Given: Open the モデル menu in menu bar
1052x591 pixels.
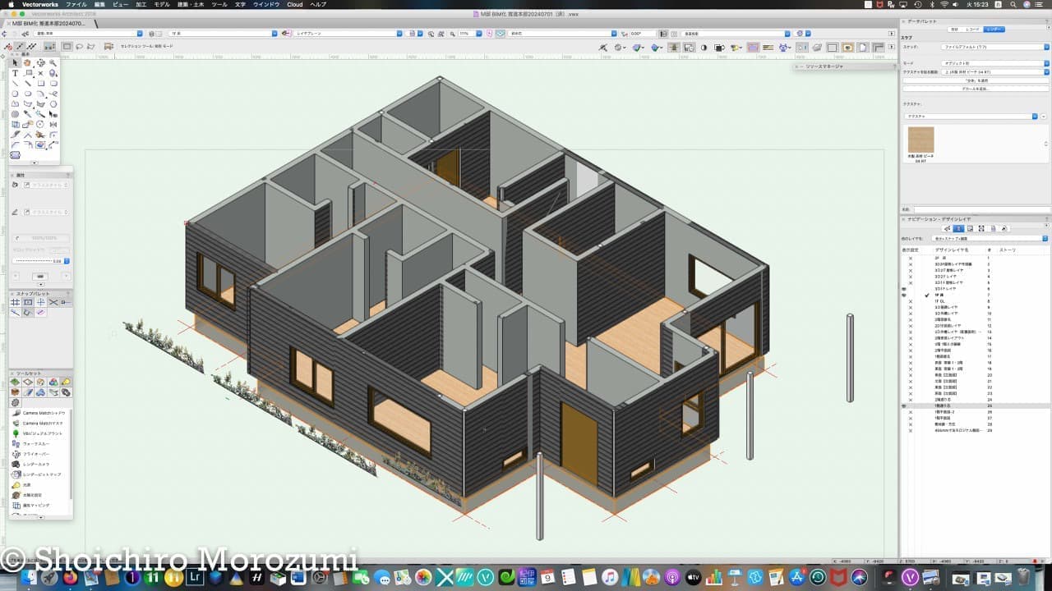Looking at the screenshot, I should (x=162, y=4).
